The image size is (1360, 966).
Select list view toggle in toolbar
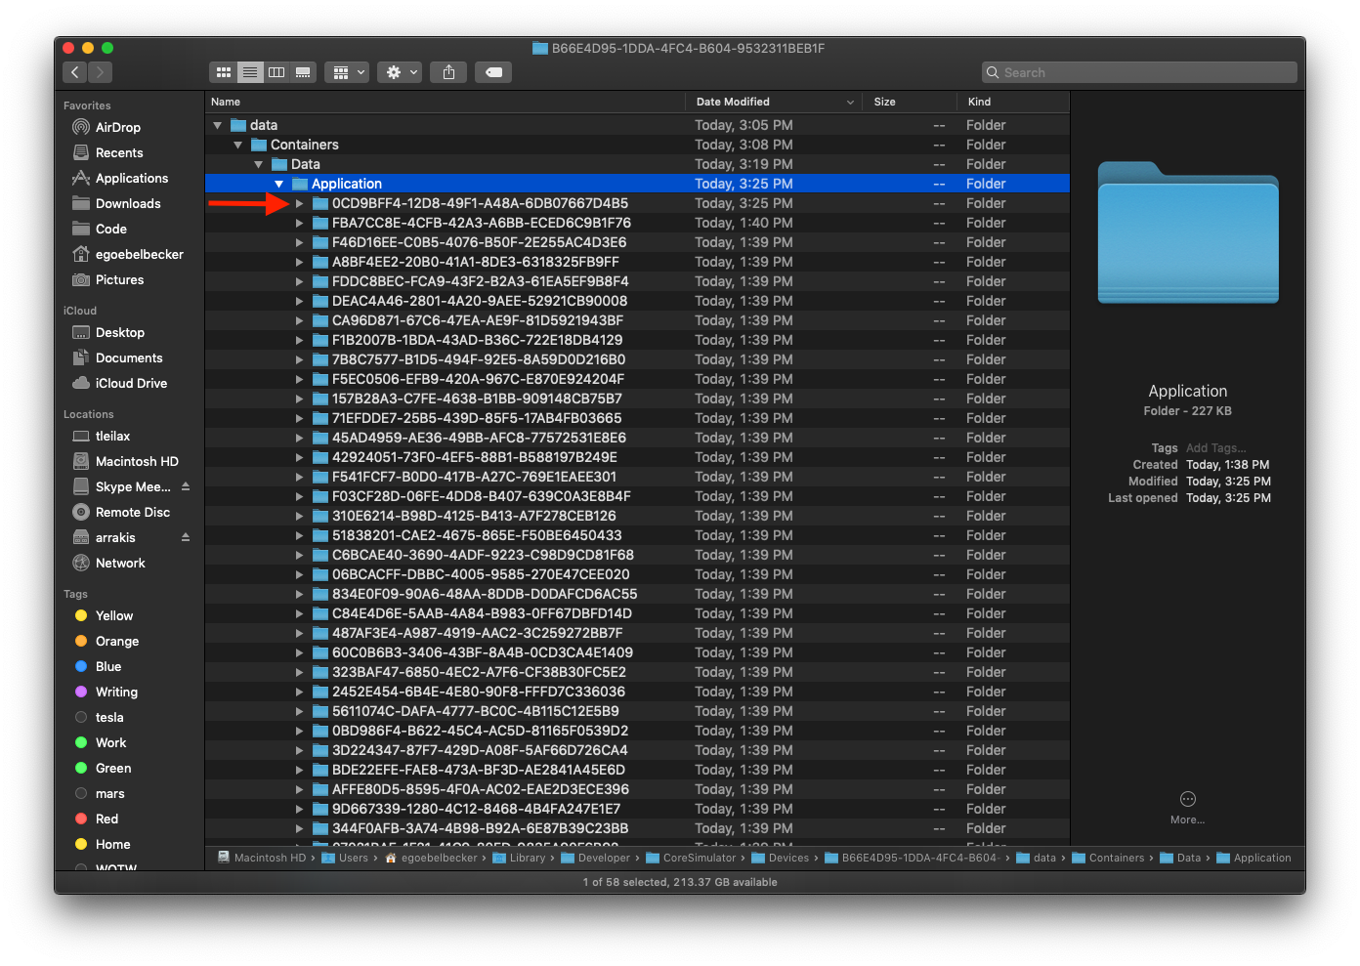pos(250,72)
